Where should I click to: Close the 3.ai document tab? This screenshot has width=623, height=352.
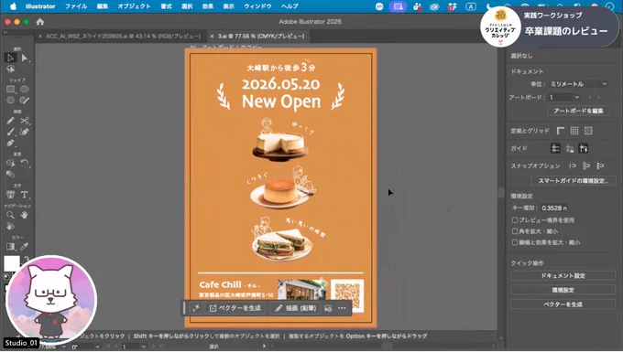click(212, 36)
